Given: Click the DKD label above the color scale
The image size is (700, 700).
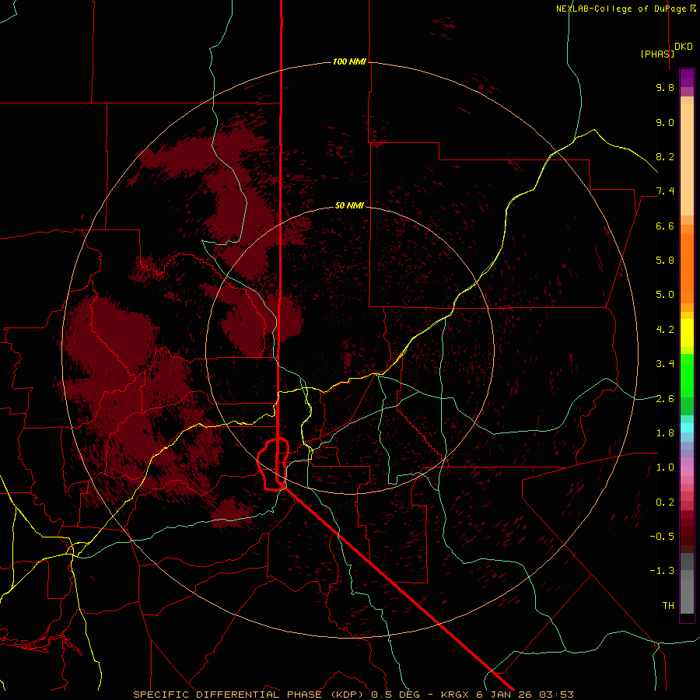Looking at the screenshot, I should coord(684,47).
